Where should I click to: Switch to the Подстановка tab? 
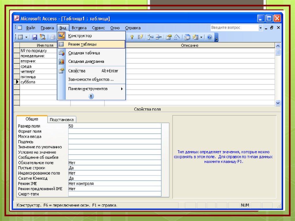[62, 120]
